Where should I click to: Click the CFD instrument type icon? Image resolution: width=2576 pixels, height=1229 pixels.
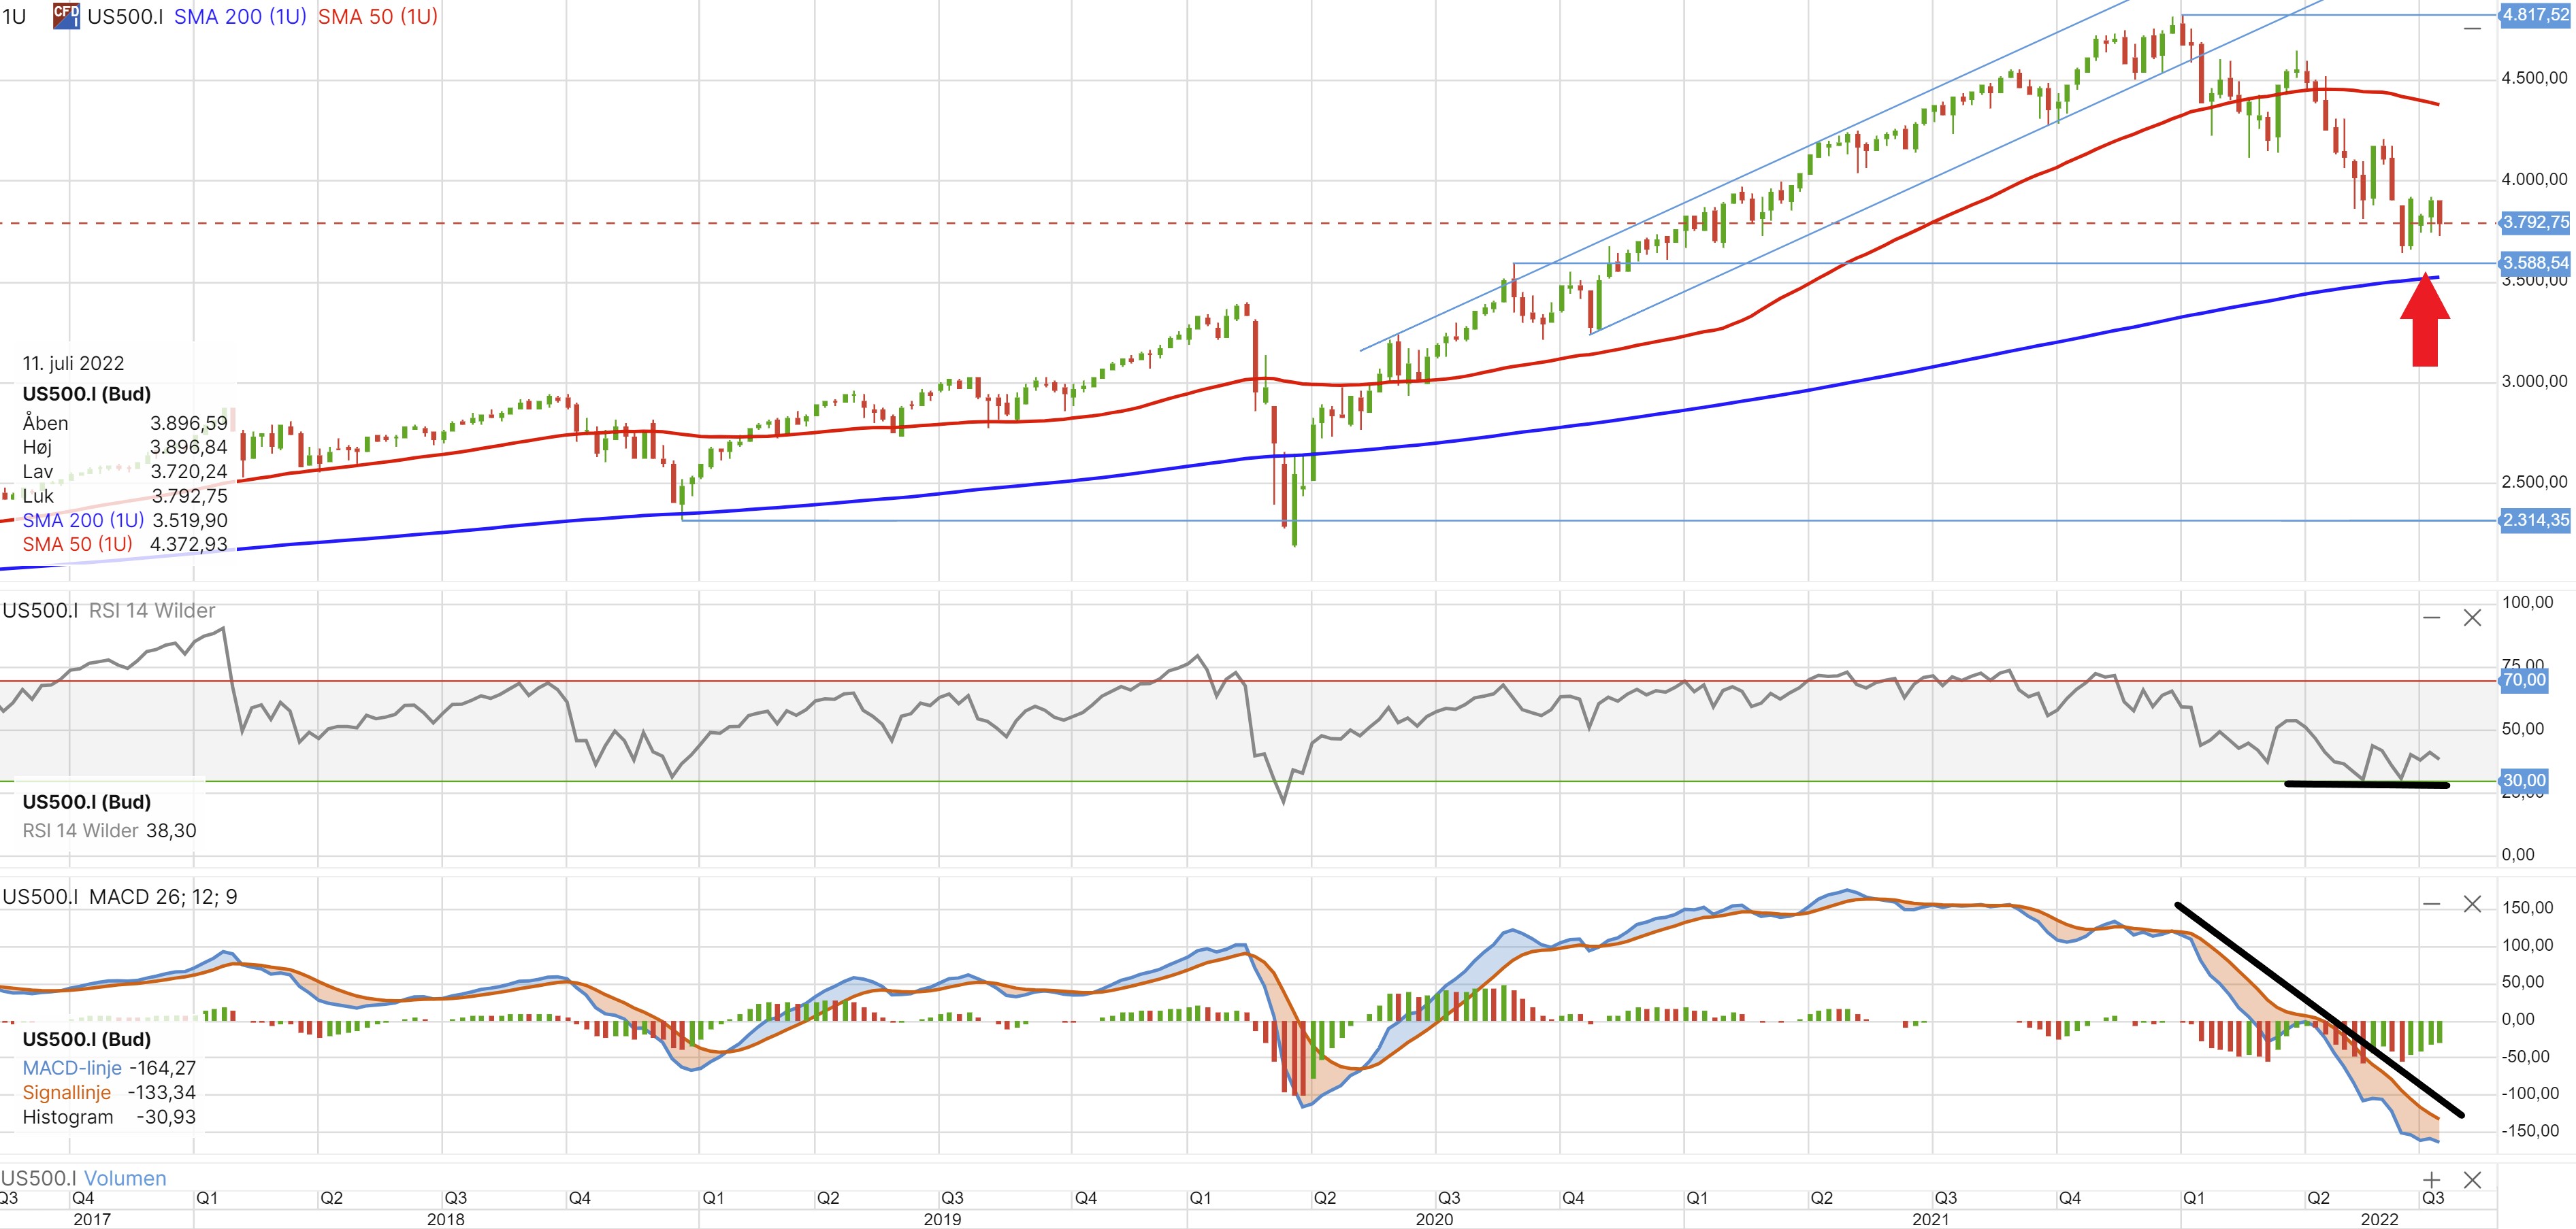66,16
